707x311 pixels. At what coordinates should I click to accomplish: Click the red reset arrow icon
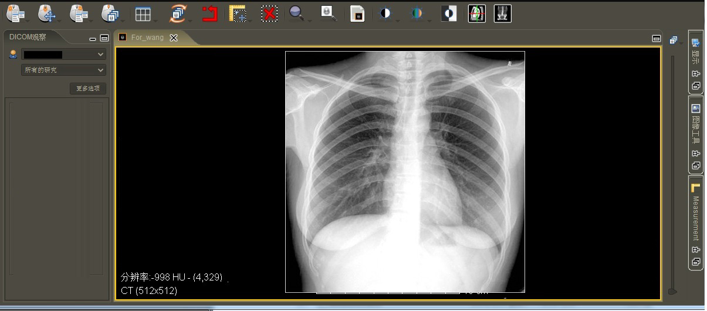coord(209,13)
